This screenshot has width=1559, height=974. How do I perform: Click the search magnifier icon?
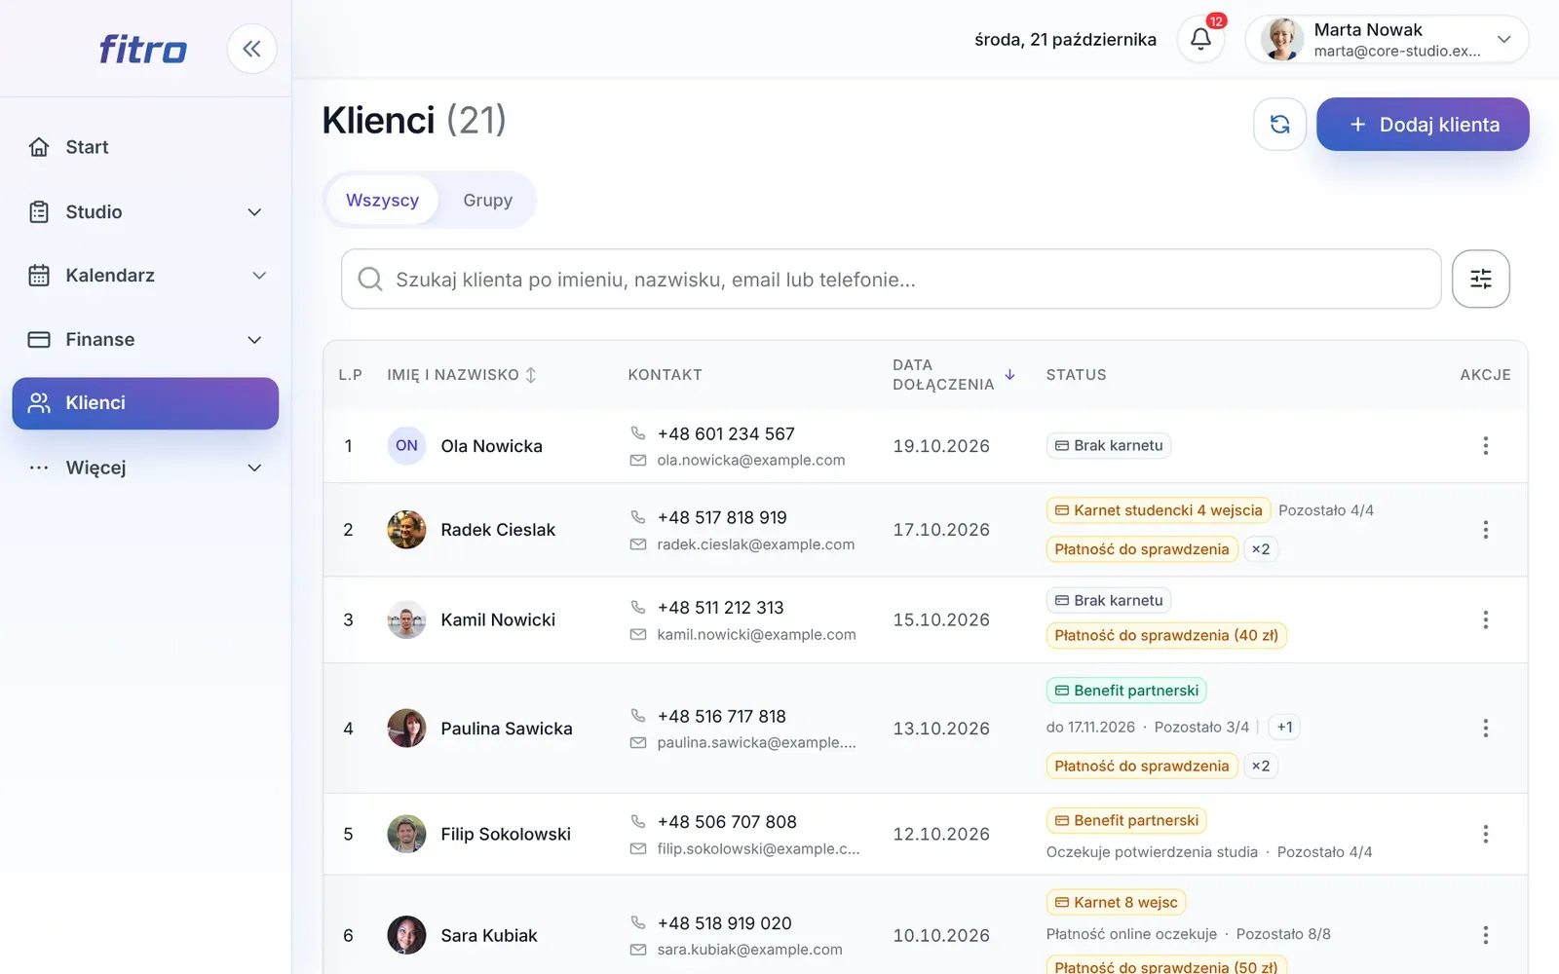tap(370, 280)
